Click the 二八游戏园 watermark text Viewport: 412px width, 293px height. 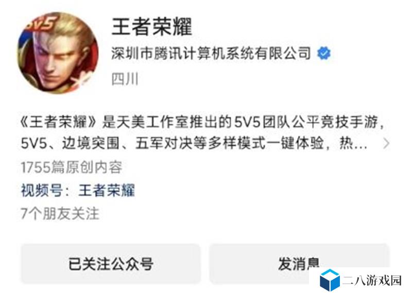pyautogui.click(x=372, y=281)
